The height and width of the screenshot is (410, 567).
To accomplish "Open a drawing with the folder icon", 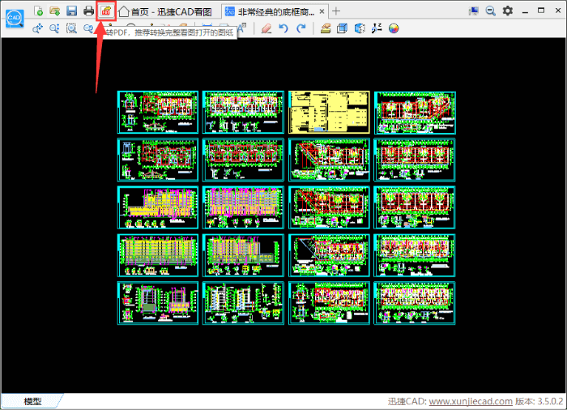I will (54, 11).
